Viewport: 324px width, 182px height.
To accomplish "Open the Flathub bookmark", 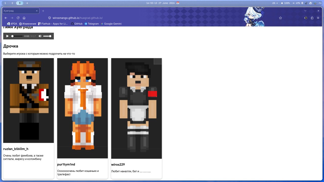I will (x=53, y=24).
